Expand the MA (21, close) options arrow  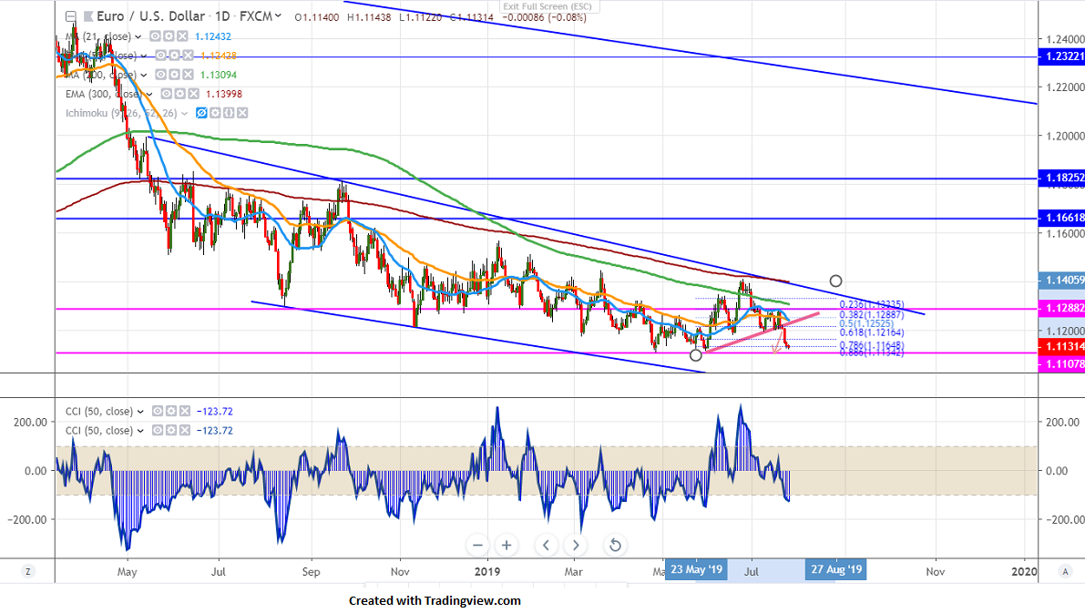tap(138, 36)
